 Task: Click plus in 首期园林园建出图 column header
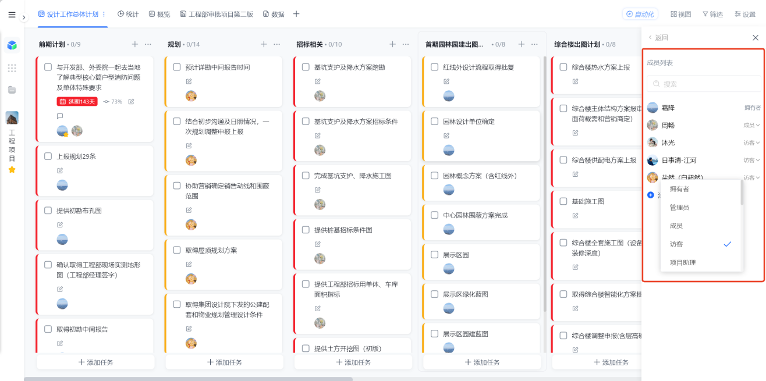point(522,44)
